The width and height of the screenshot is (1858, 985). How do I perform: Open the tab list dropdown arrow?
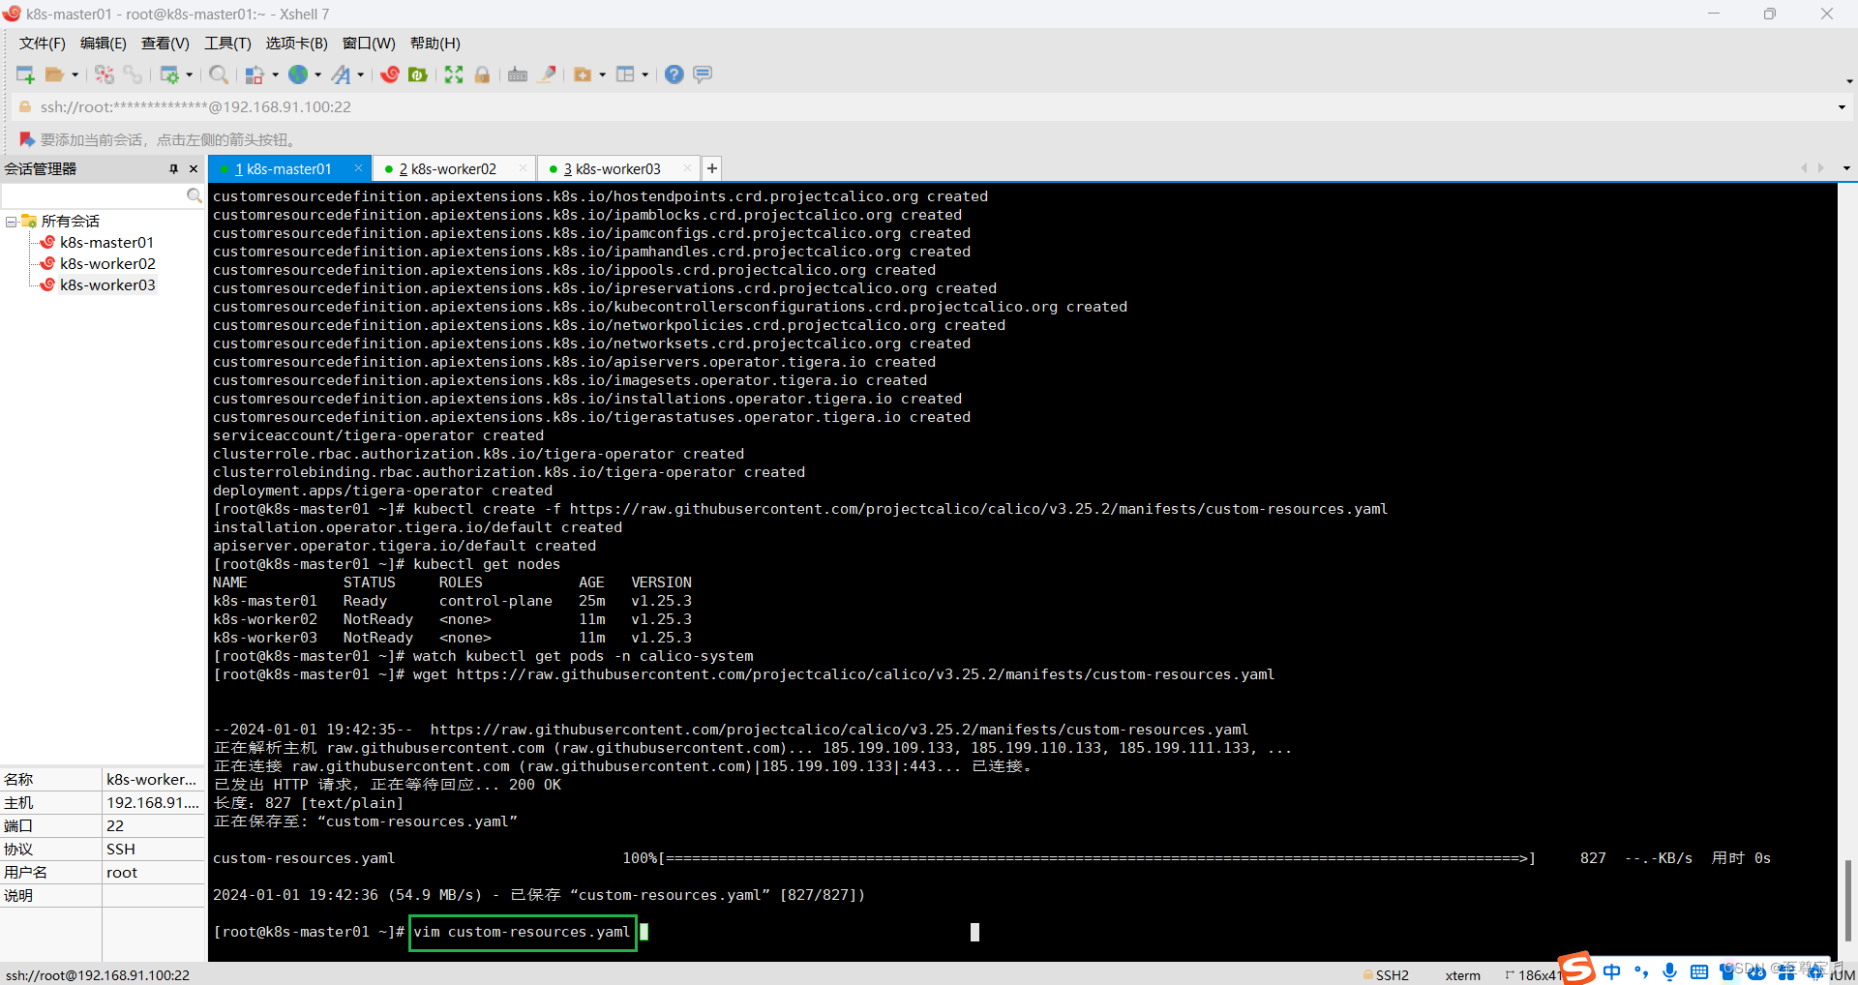tap(1846, 168)
